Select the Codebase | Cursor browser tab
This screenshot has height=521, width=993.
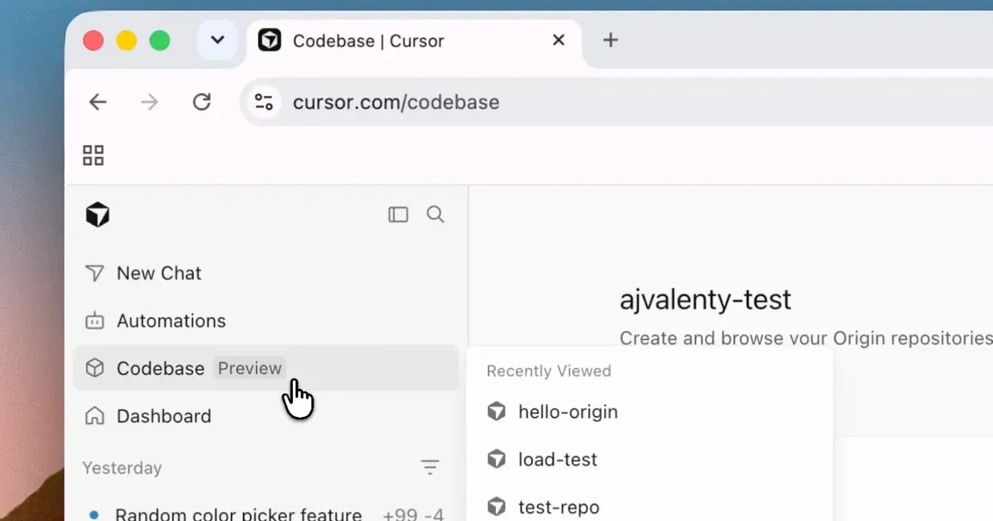414,41
